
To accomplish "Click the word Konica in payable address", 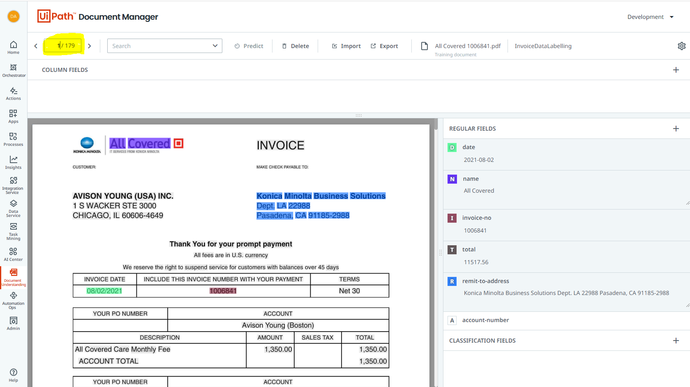I will pos(270,196).
